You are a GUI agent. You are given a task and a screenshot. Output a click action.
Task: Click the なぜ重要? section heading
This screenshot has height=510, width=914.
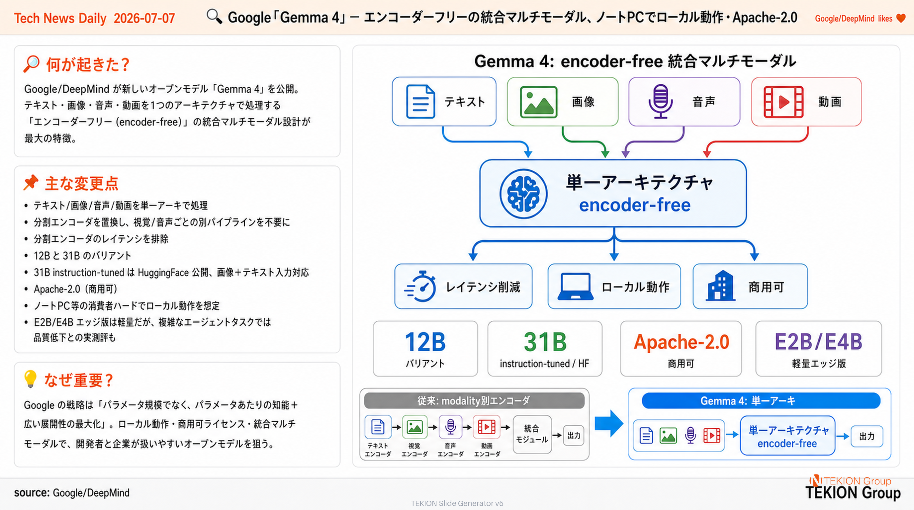point(78,380)
